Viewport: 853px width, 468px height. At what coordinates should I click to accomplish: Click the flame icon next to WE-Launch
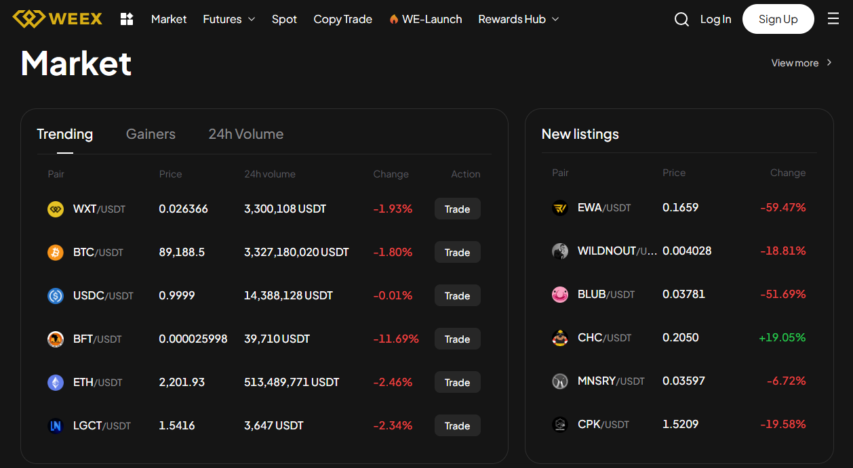point(395,19)
